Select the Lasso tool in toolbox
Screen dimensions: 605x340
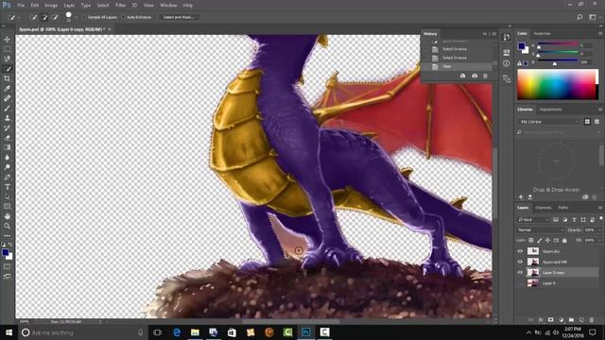point(7,59)
